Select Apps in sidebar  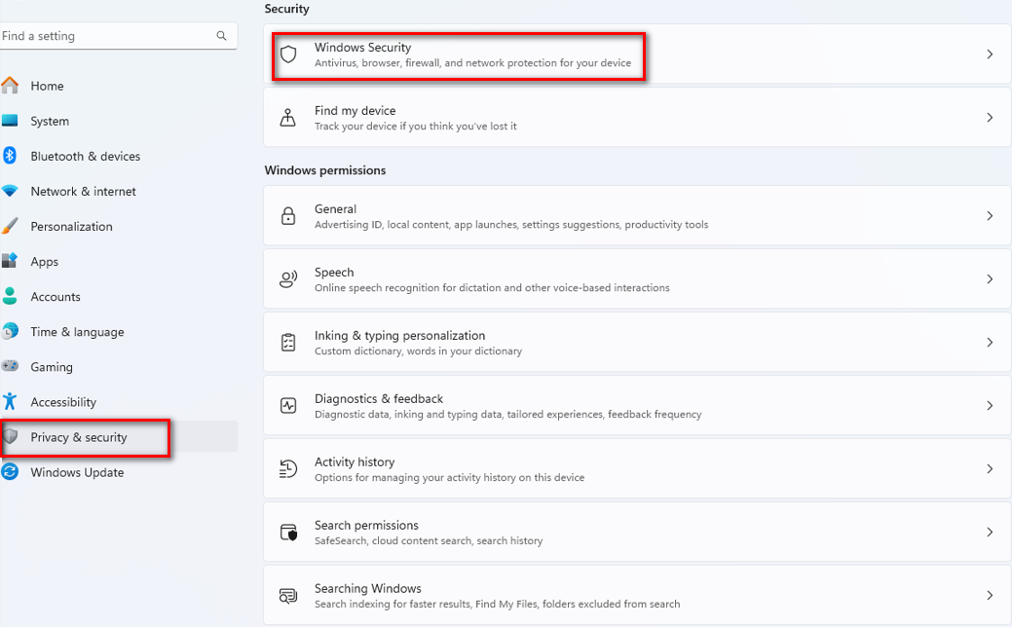(119, 261)
